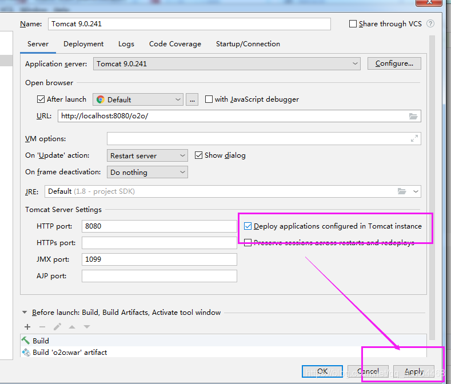The image size is (451, 384).
Task: Enable Preserve sessions across restarts checkbox
Action: pyautogui.click(x=248, y=242)
